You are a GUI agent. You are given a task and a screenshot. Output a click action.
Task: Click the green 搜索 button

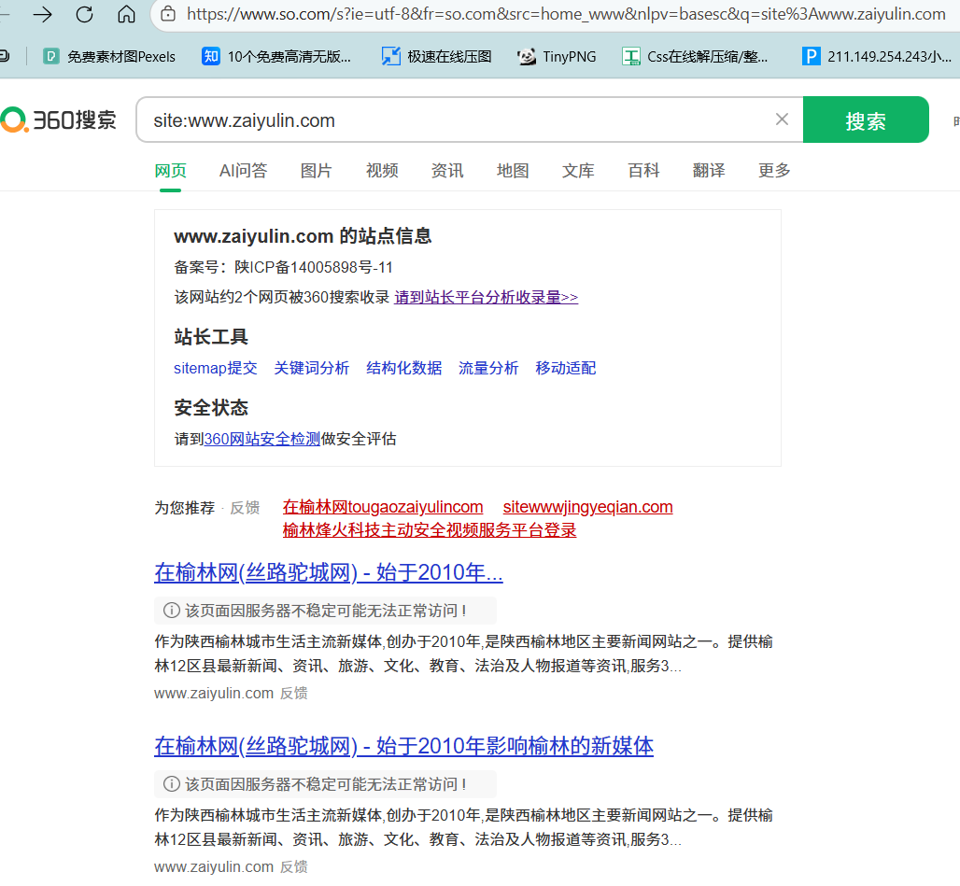[866, 120]
